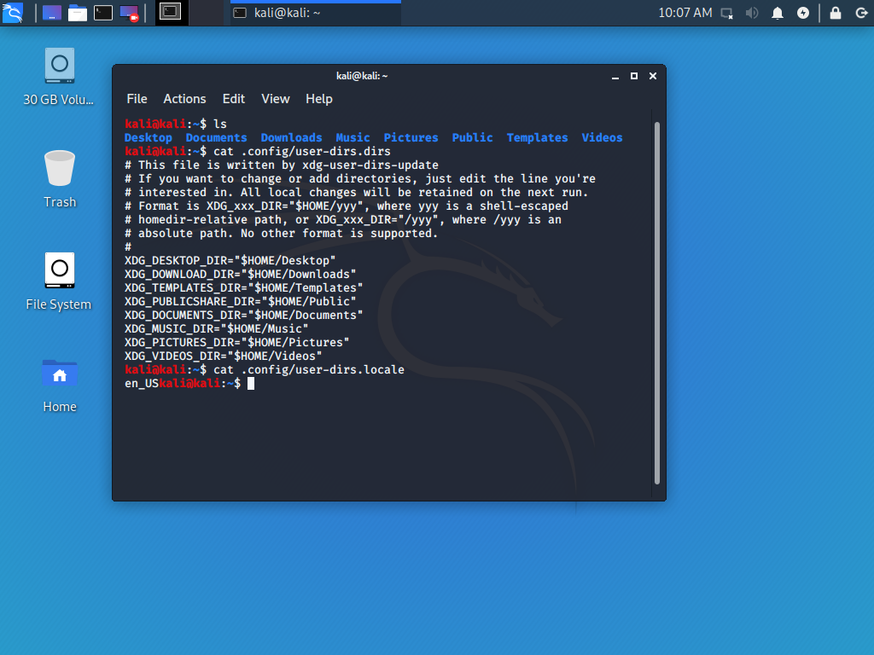The height and width of the screenshot is (655, 874).
Task: Launch terminal emulator from top panel
Action: point(103,13)
